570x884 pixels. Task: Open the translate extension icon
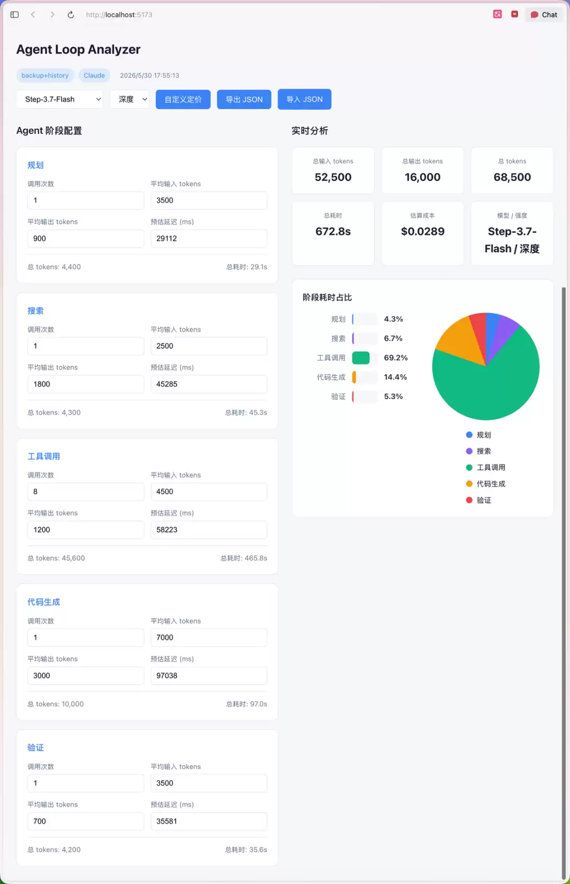[x=497, y=14]
